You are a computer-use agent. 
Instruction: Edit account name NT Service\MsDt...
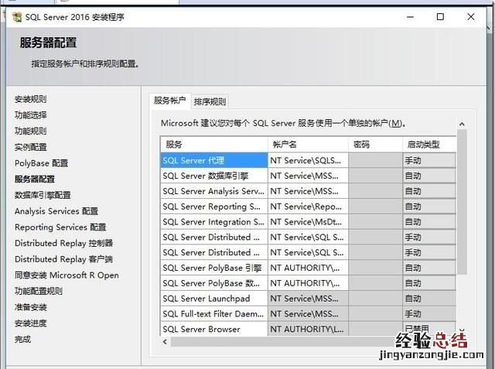(x=308, y=222)
